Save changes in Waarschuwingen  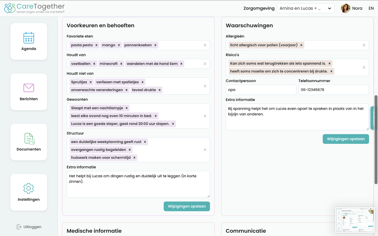coord(346,139)
